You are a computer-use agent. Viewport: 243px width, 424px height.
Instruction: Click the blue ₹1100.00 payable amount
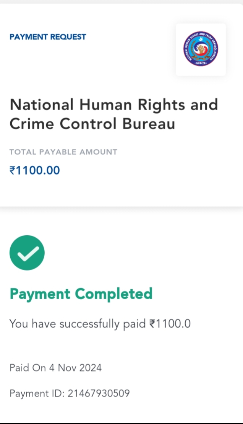pyautogui.click(x=35, y=170)
